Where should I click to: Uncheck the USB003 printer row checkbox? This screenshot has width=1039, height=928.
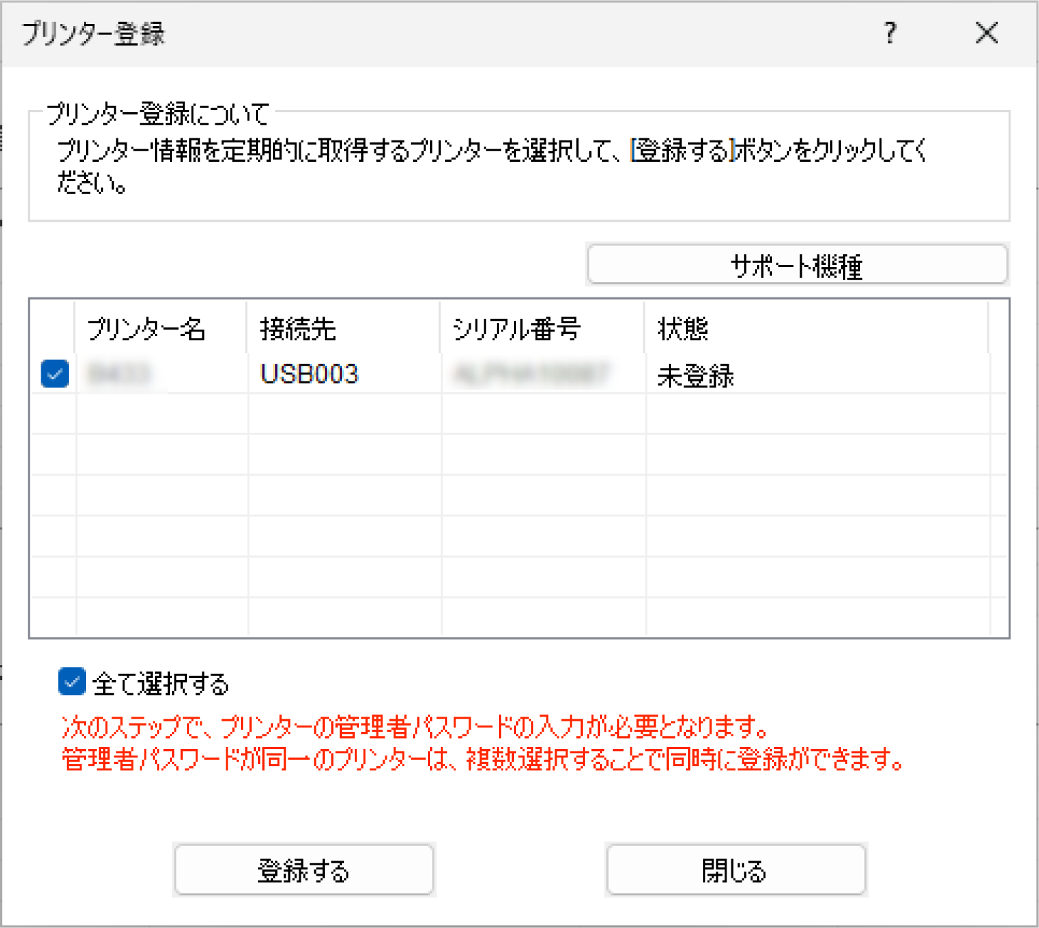[x=55, y=374]
